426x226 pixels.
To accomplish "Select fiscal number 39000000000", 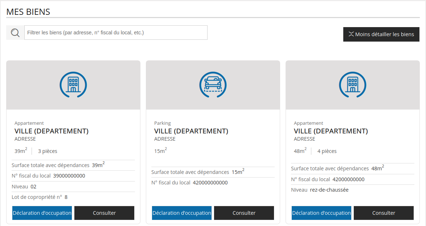I will coord(69,176).
